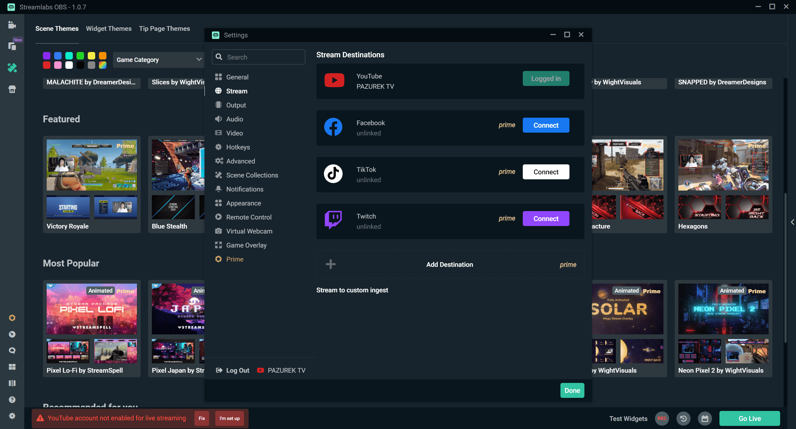Click the Stream settings menu item

pos(236,91)
